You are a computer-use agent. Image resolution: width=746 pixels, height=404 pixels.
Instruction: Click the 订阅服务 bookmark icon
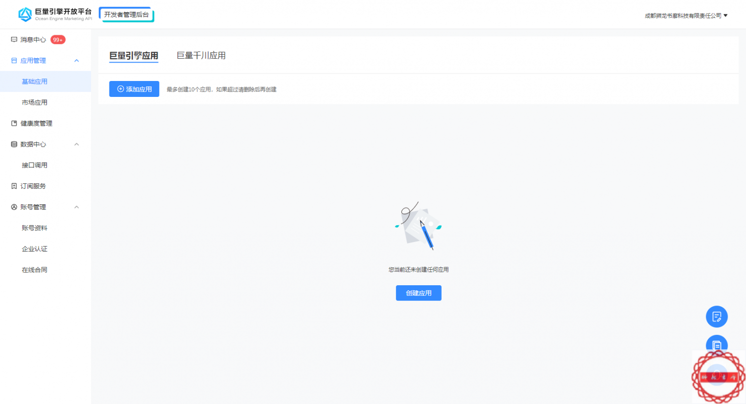click(14, 186)
